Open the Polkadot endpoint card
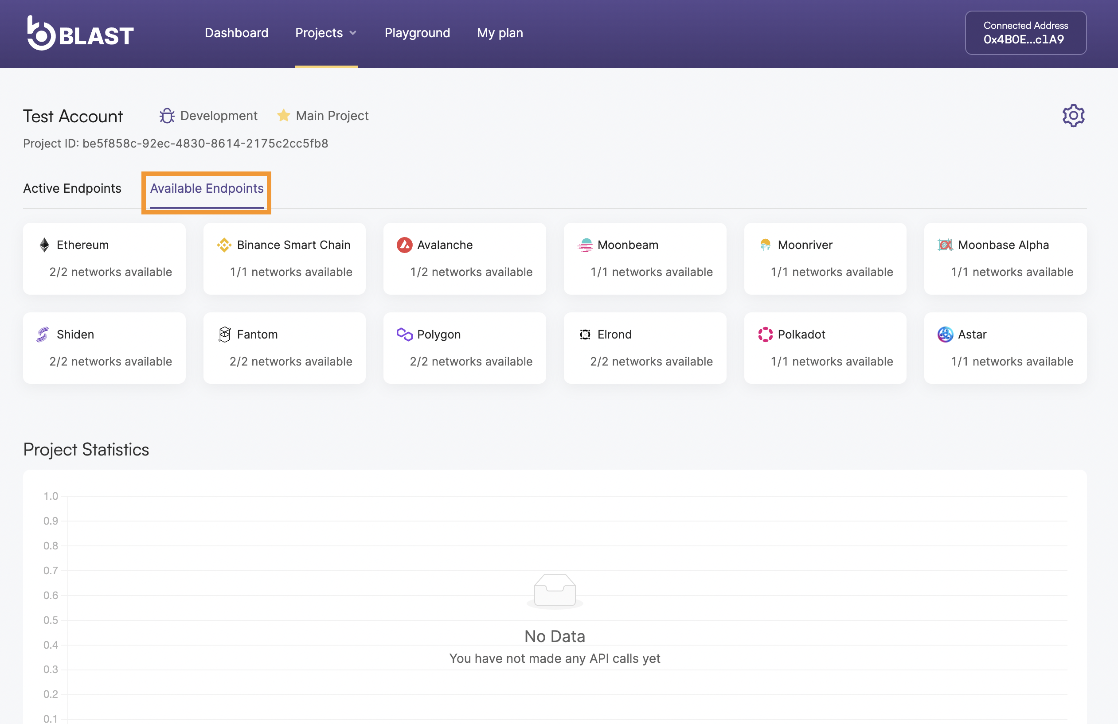 (825, 348)
